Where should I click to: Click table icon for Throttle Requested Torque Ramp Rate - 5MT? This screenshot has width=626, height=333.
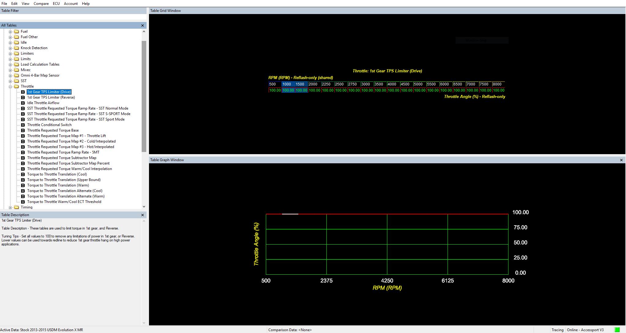click(x=23, y=152)
